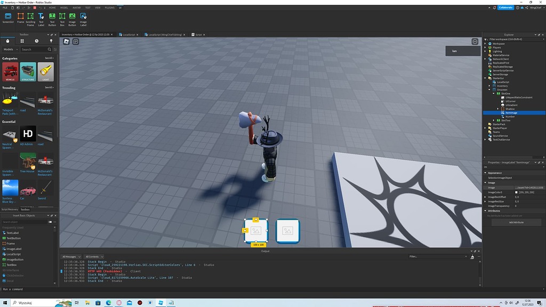Click See All next to Categories
This screenshot has width=546, height=307.
coord(49,58)
